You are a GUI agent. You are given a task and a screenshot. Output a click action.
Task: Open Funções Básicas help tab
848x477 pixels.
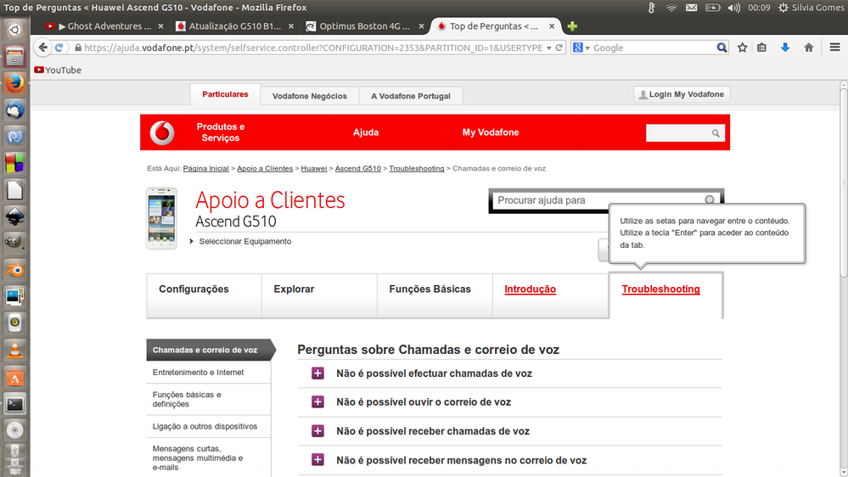435,295
